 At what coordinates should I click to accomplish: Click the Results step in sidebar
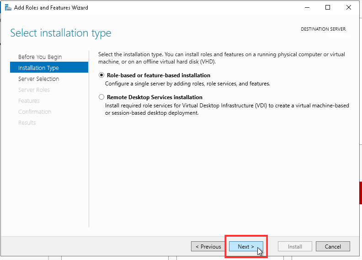coord(27,123)
